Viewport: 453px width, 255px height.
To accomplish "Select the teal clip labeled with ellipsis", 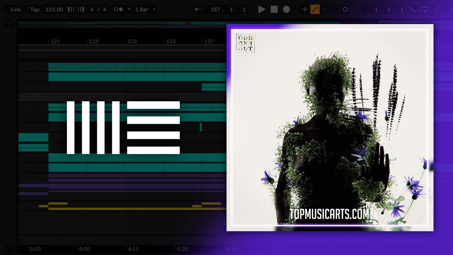I will click(x=33, y=137).
